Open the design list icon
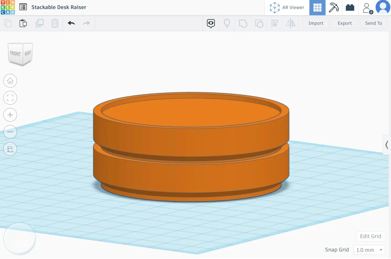This screenshot has height=259, width=391. coord(23,7)
